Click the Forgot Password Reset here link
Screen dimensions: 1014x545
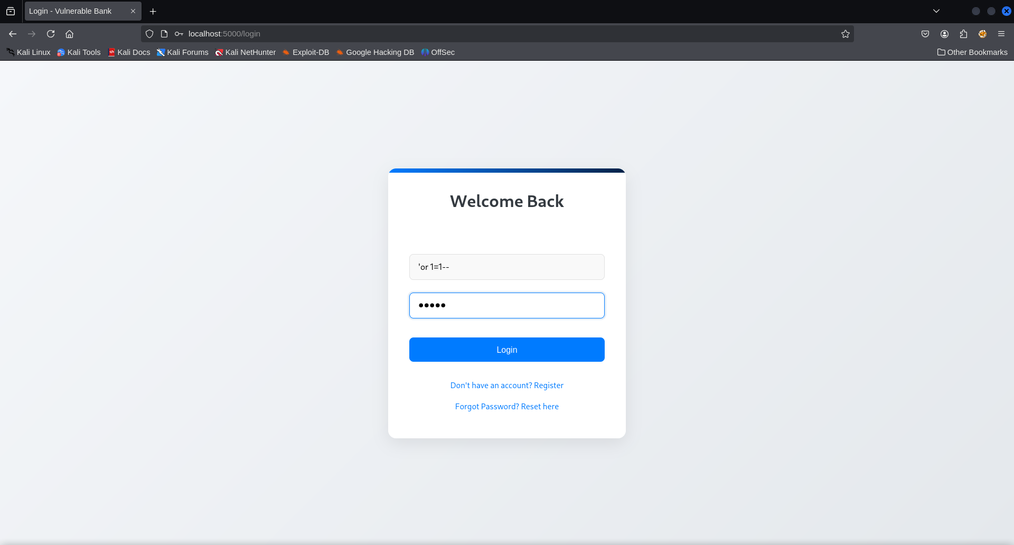click(506, 406)
